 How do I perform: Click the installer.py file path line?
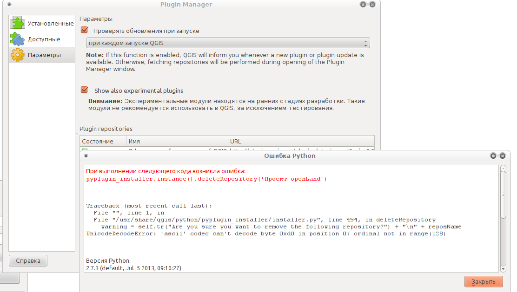(265, 220)
